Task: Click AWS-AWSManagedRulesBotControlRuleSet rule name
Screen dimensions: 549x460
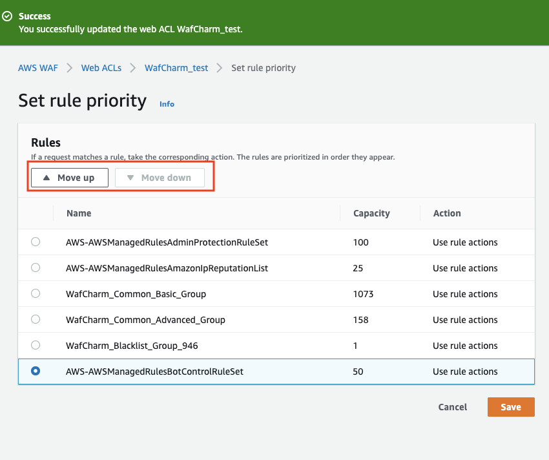Action: click(154, 371)
